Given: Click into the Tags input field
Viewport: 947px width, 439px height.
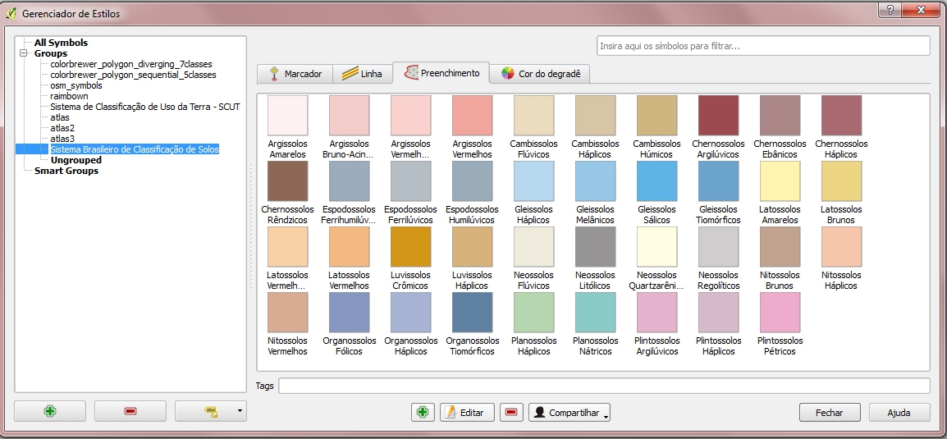Looking at the screenshot, I should (x=604, y=386).
